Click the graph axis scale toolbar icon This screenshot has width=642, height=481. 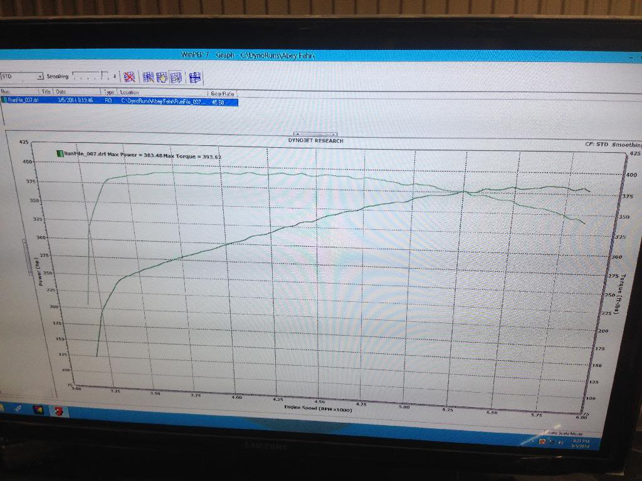[x=195, y=78]
